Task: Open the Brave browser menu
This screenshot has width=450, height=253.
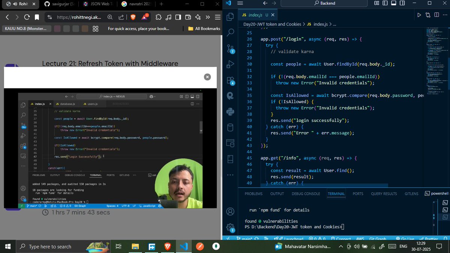Action: pos(217,17)
